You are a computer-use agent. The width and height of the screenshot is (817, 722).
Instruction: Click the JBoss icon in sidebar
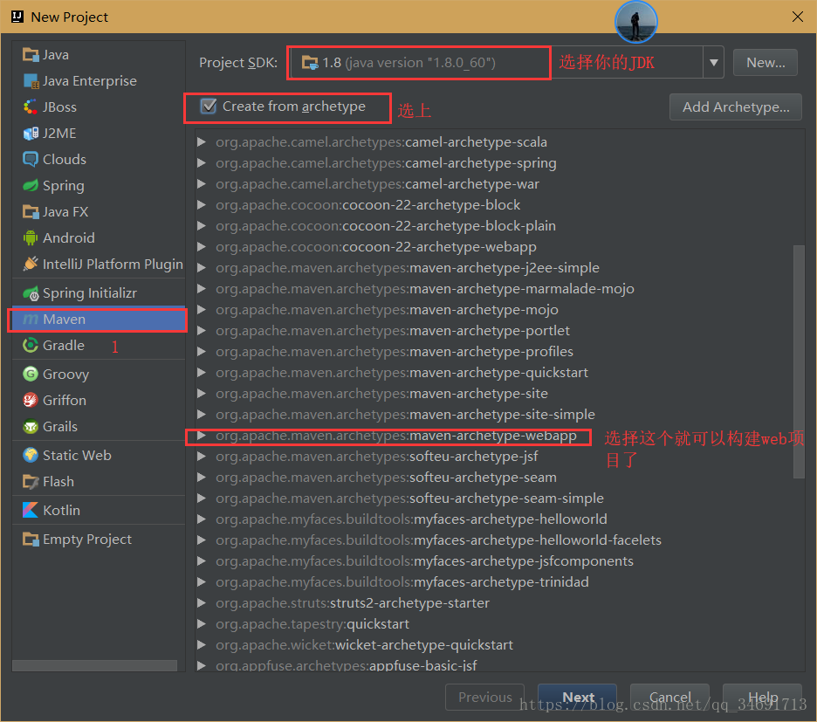(x=31, y=107)
